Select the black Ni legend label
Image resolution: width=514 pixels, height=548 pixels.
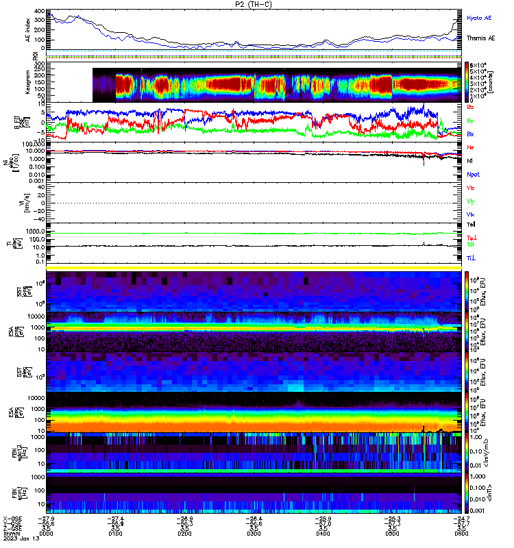point(469,161)
